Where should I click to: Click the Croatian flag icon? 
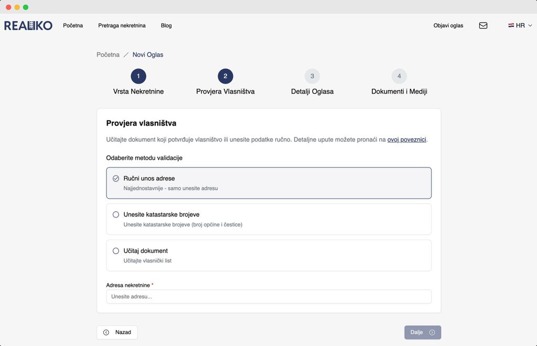[511, 25]
